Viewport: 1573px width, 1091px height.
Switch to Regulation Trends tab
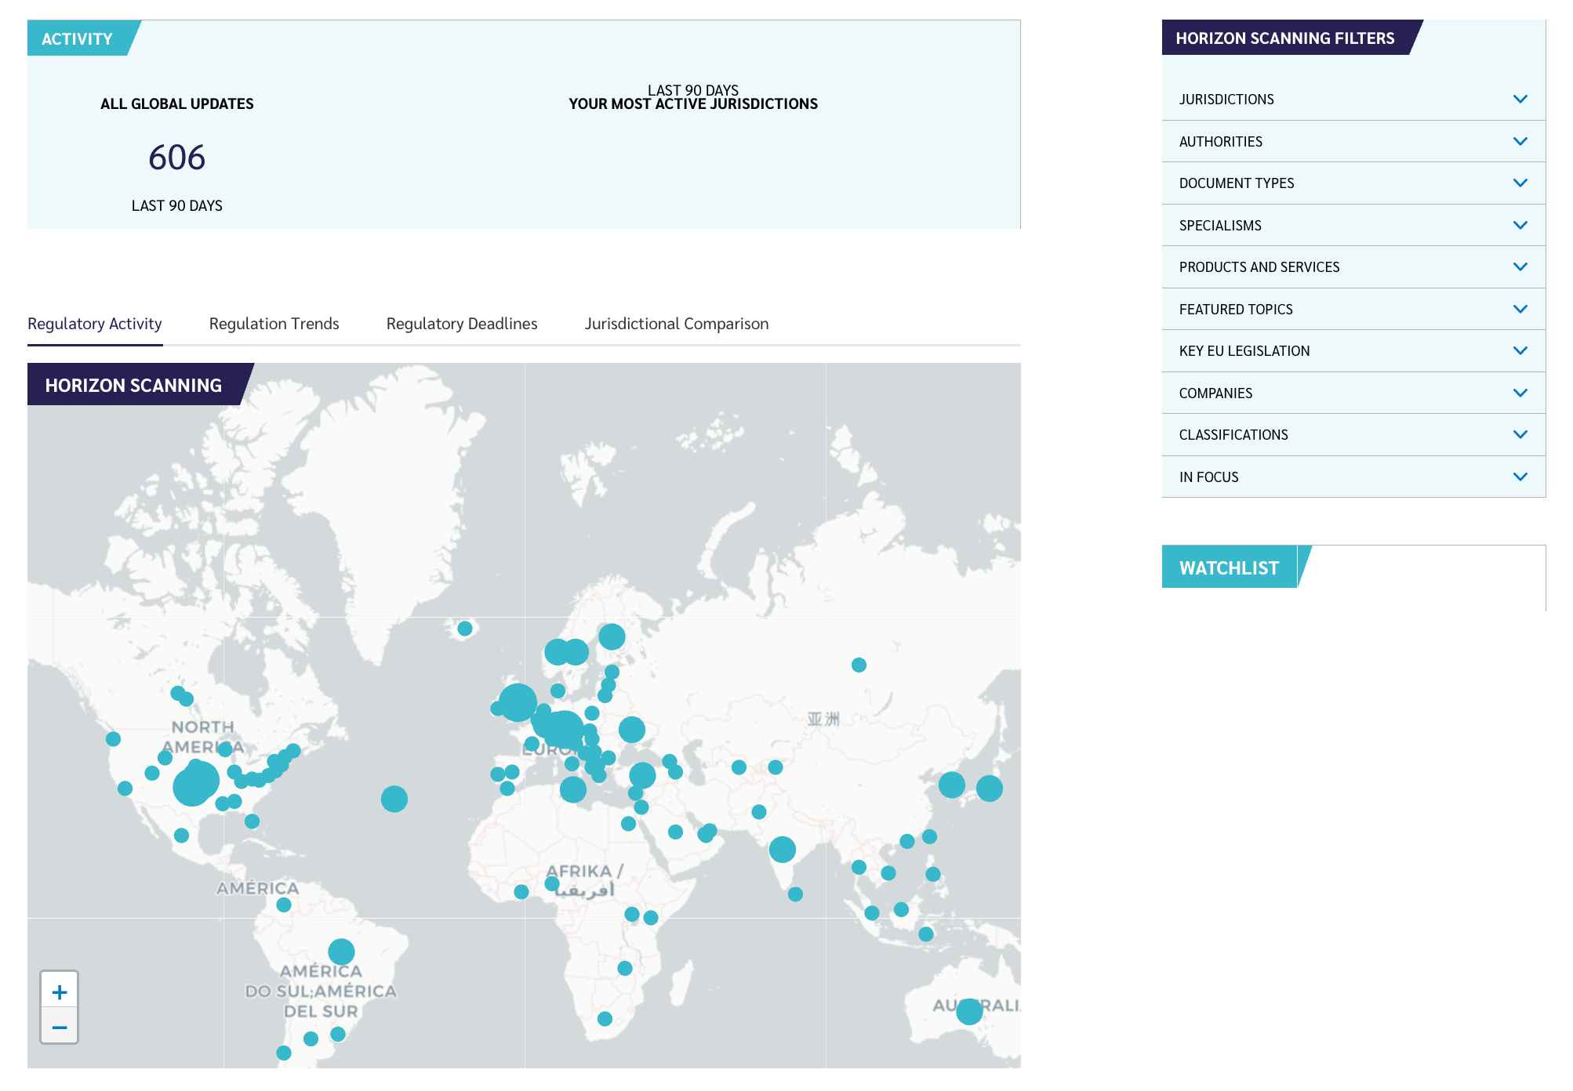[x=274, y=324]
